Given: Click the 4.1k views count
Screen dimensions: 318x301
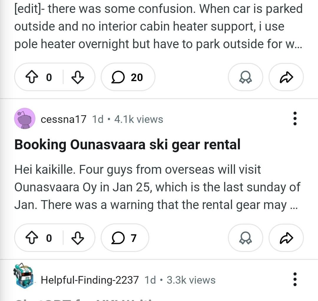Looking at the screenshot, I should pos(138,119).
